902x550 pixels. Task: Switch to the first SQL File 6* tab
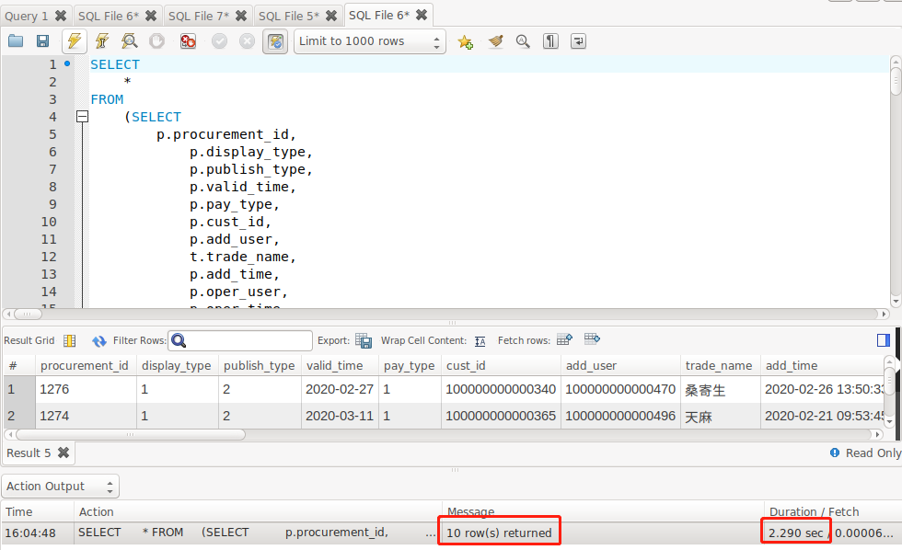[109, 16]
